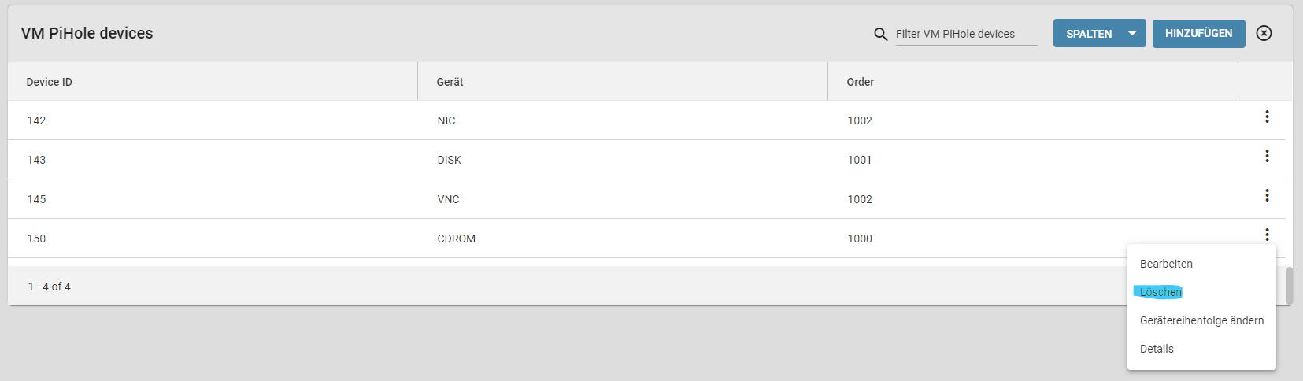Open the actions menu for device 142
The width and height of the screenshot is (1303, 381).
click(x=1267, y=117)
